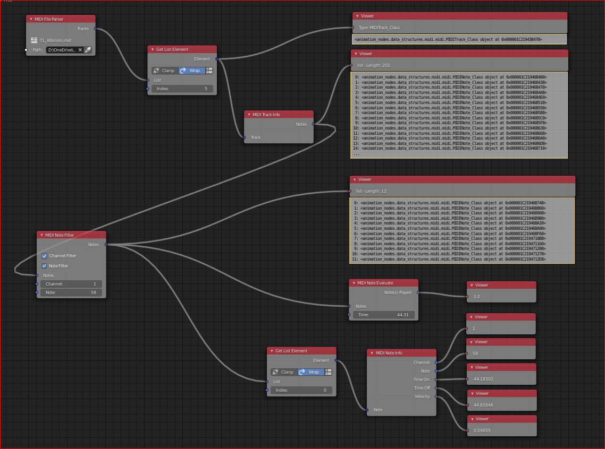This screenshot has width=605, height=449.
Task: Enable the Channel Filter checkbox
Action: click(44, 256)
